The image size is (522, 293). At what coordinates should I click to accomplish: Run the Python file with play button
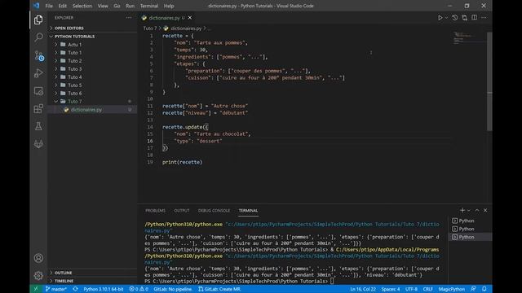pos(440,18)
